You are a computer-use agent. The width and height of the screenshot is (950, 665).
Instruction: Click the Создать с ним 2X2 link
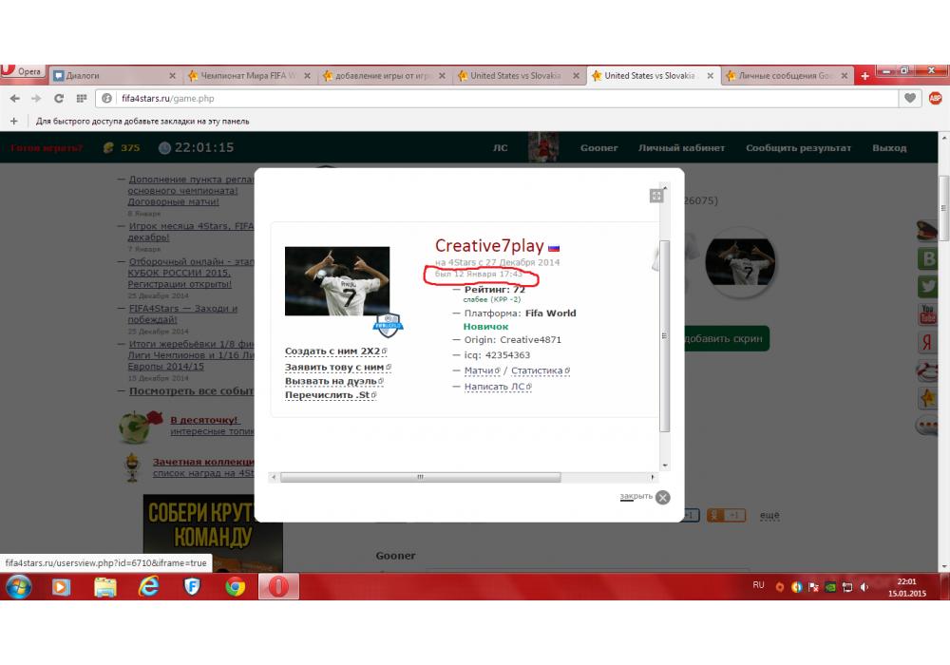[332, 351]
